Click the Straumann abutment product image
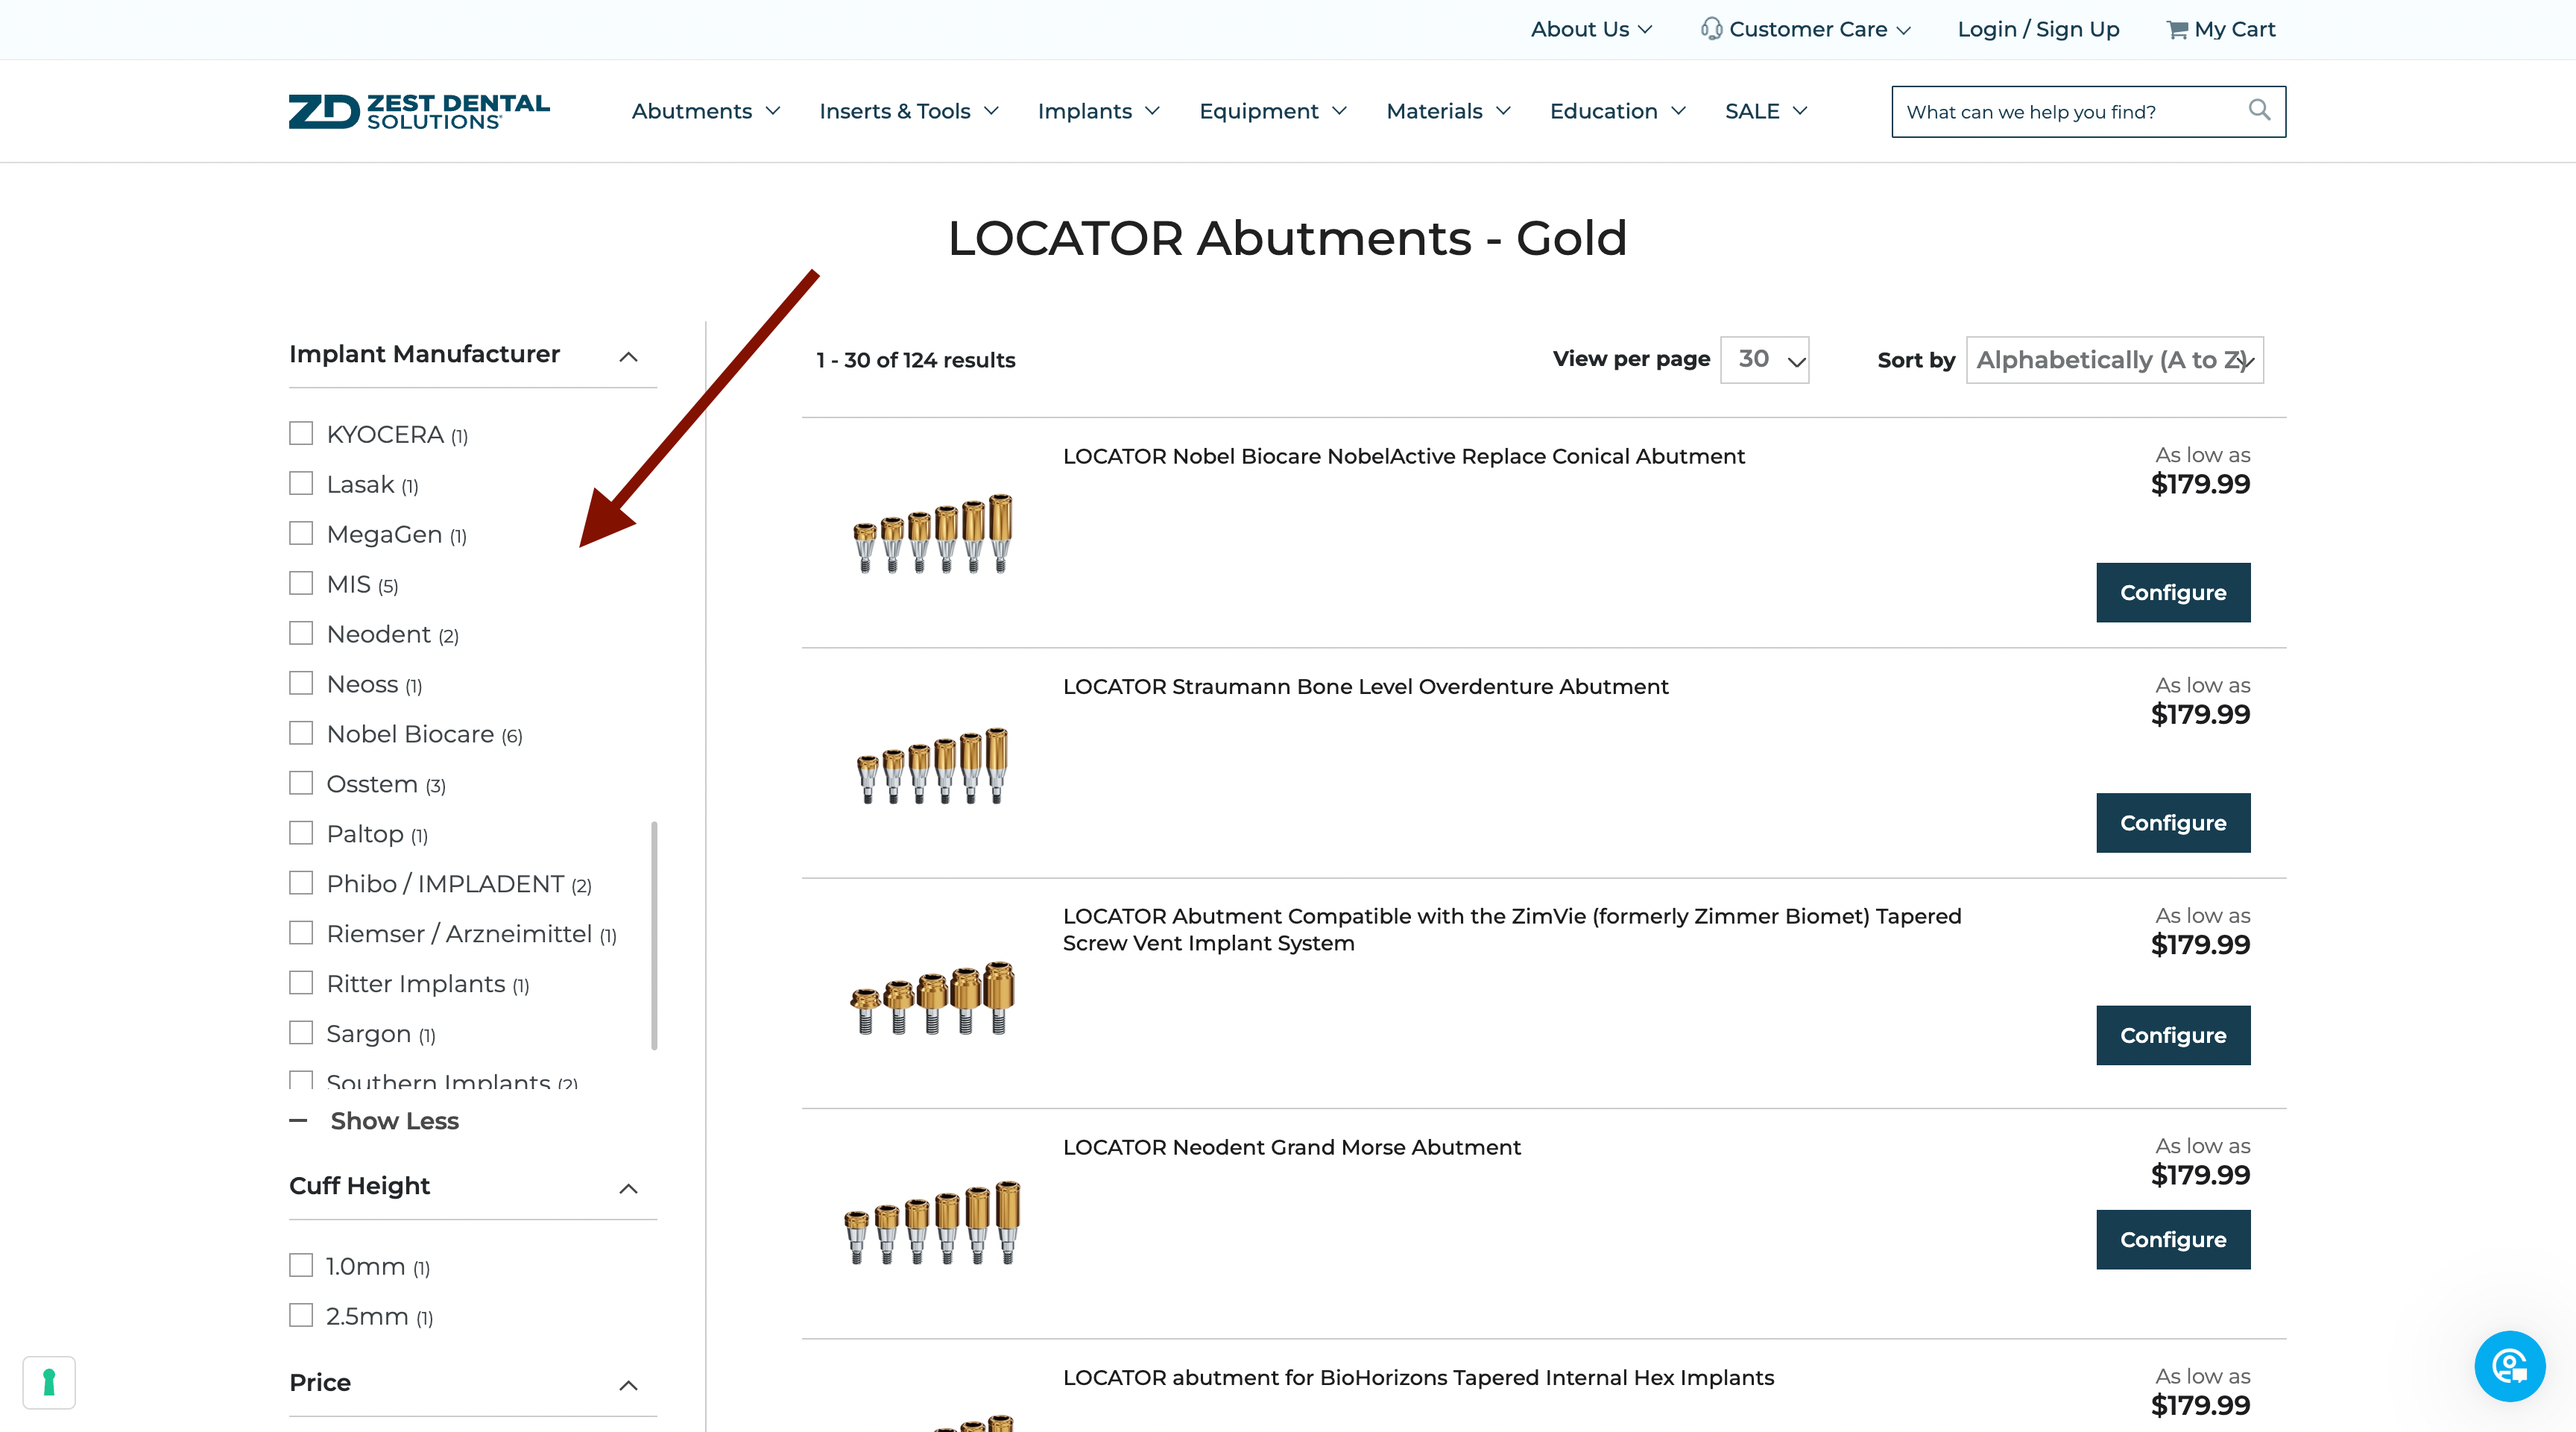Screen dimensions: 2576x1432 pos(932,765)
